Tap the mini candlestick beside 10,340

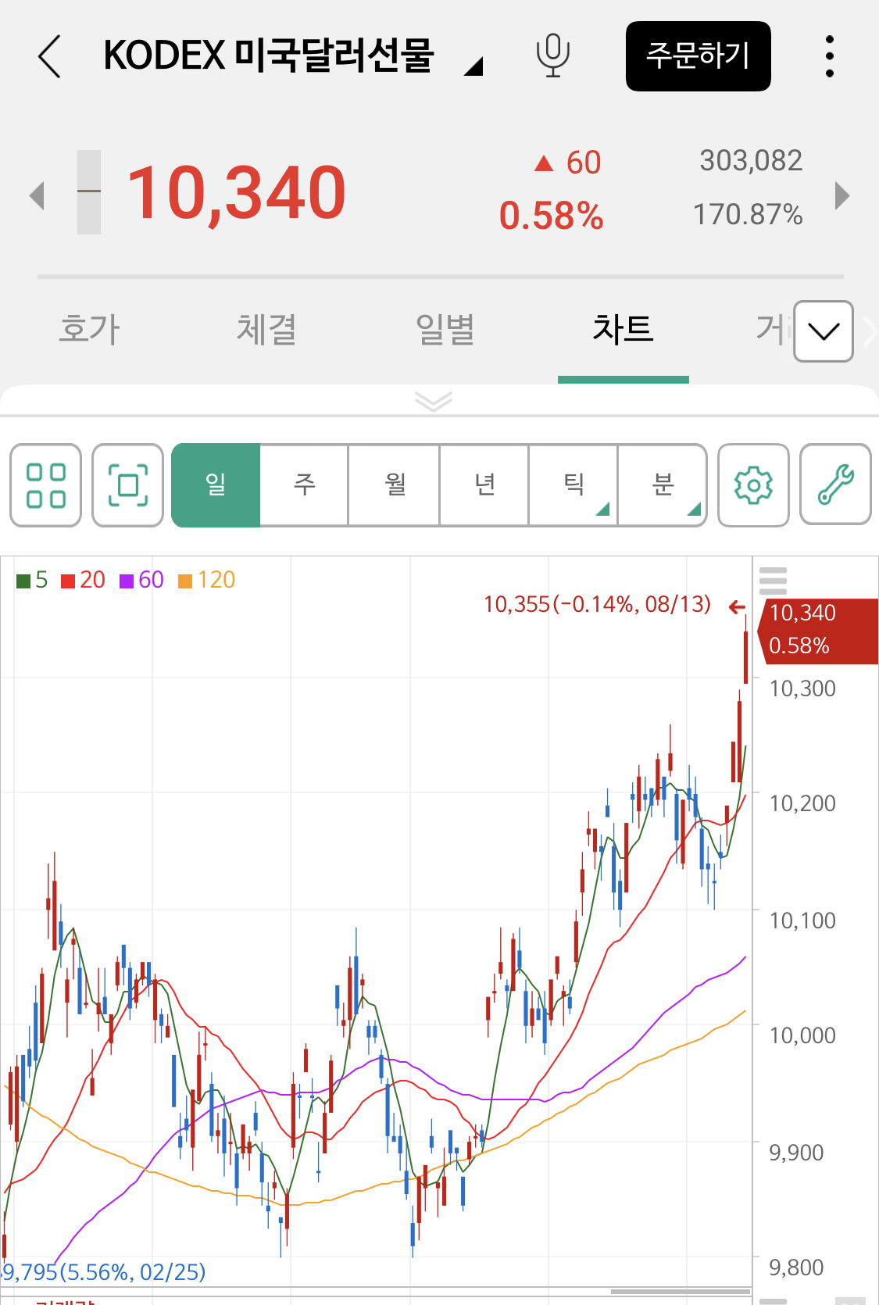pos(89,192)
